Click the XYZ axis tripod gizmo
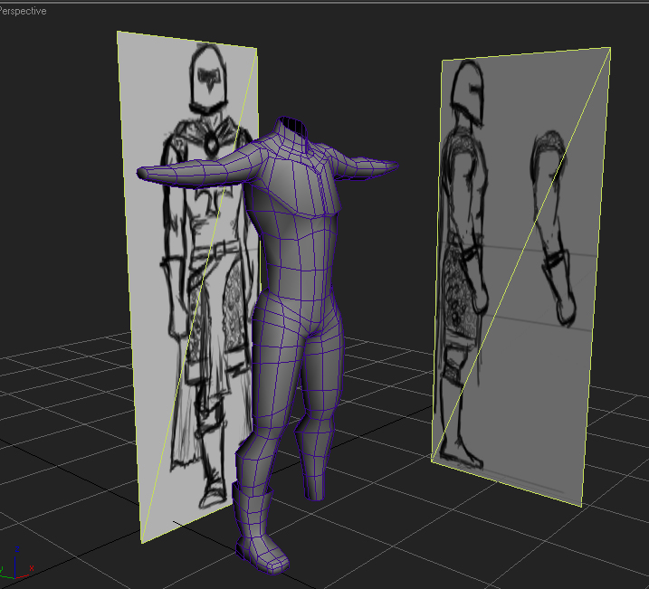The height and width of the screenshot is (589, 649). tap(16, 564)
